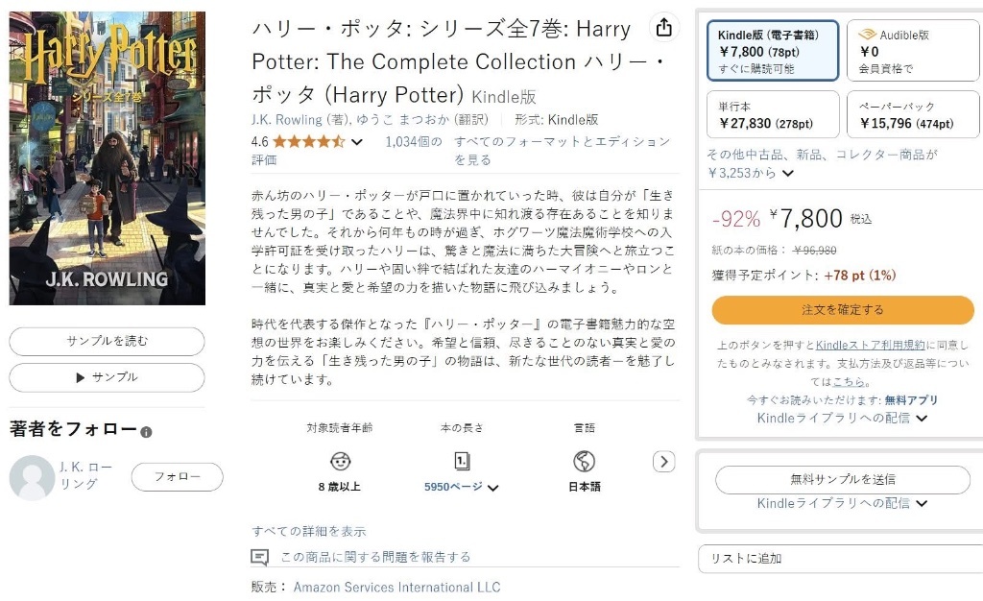Open the Harry Potter book cover image

point(108,158)
